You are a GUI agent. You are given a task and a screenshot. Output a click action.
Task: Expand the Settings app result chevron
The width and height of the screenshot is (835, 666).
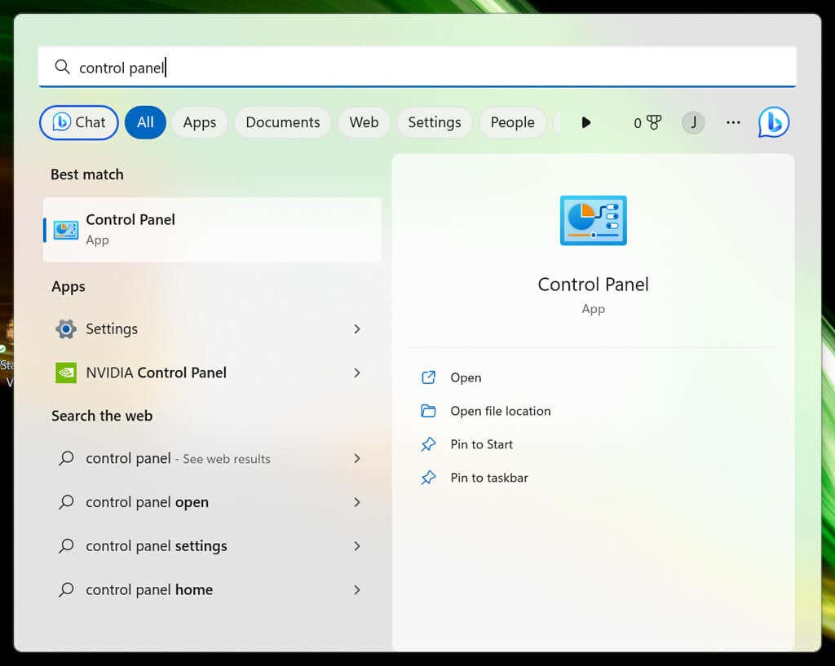357,329
